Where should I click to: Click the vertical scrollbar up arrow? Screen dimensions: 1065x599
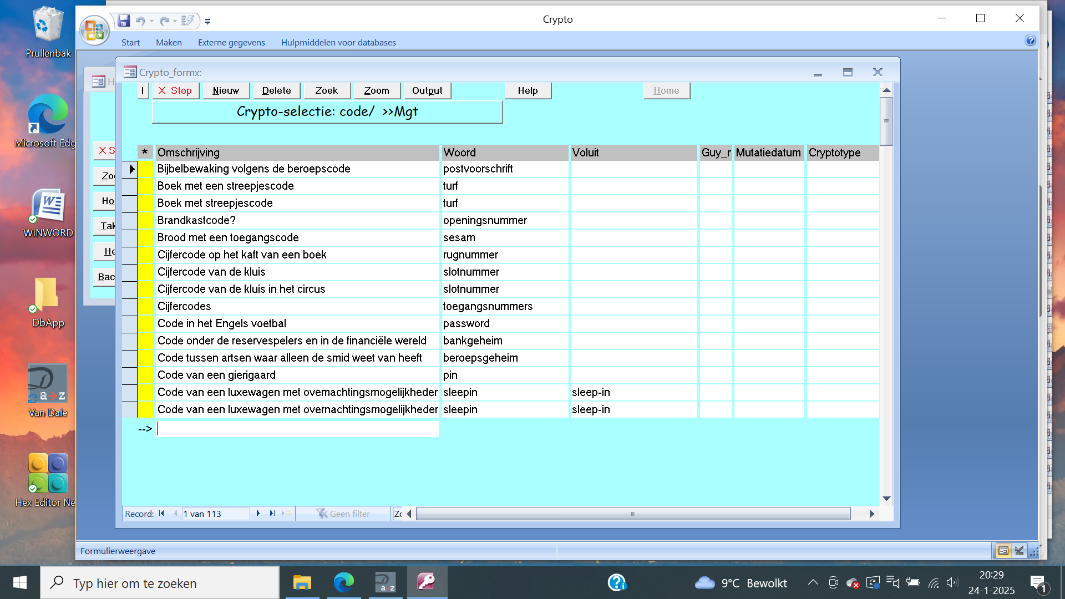pos(886,90)
